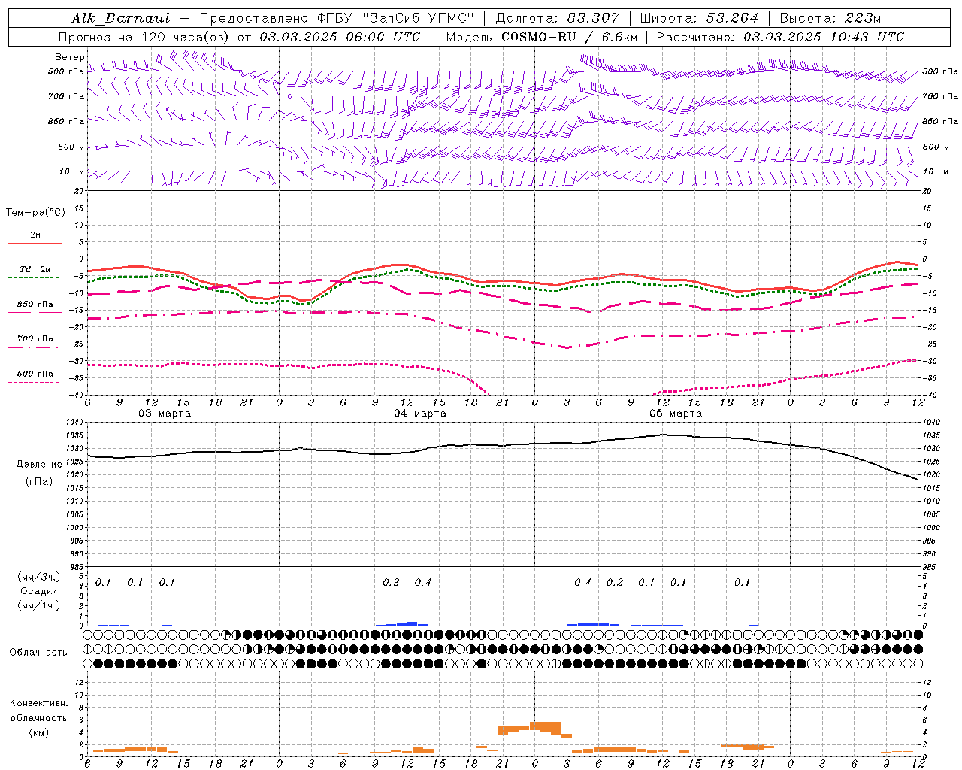Click the "Долгота: 83.307" header field
This screenshot has width=962, height=770.
pyautogui.click(x=558, y=18)
